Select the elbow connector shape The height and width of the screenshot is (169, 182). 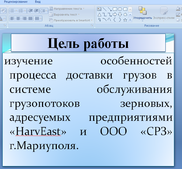[105, 15]
